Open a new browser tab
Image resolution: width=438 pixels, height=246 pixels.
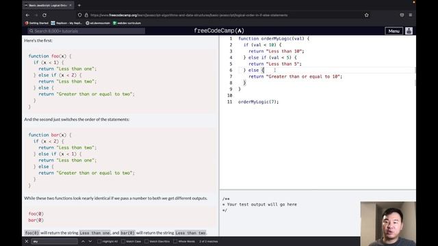[x=79, y=5]
